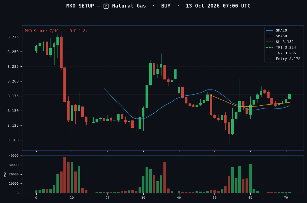Click the 10 label on the x-axis
The image size is (307, 203).
[x=72, y=197]
